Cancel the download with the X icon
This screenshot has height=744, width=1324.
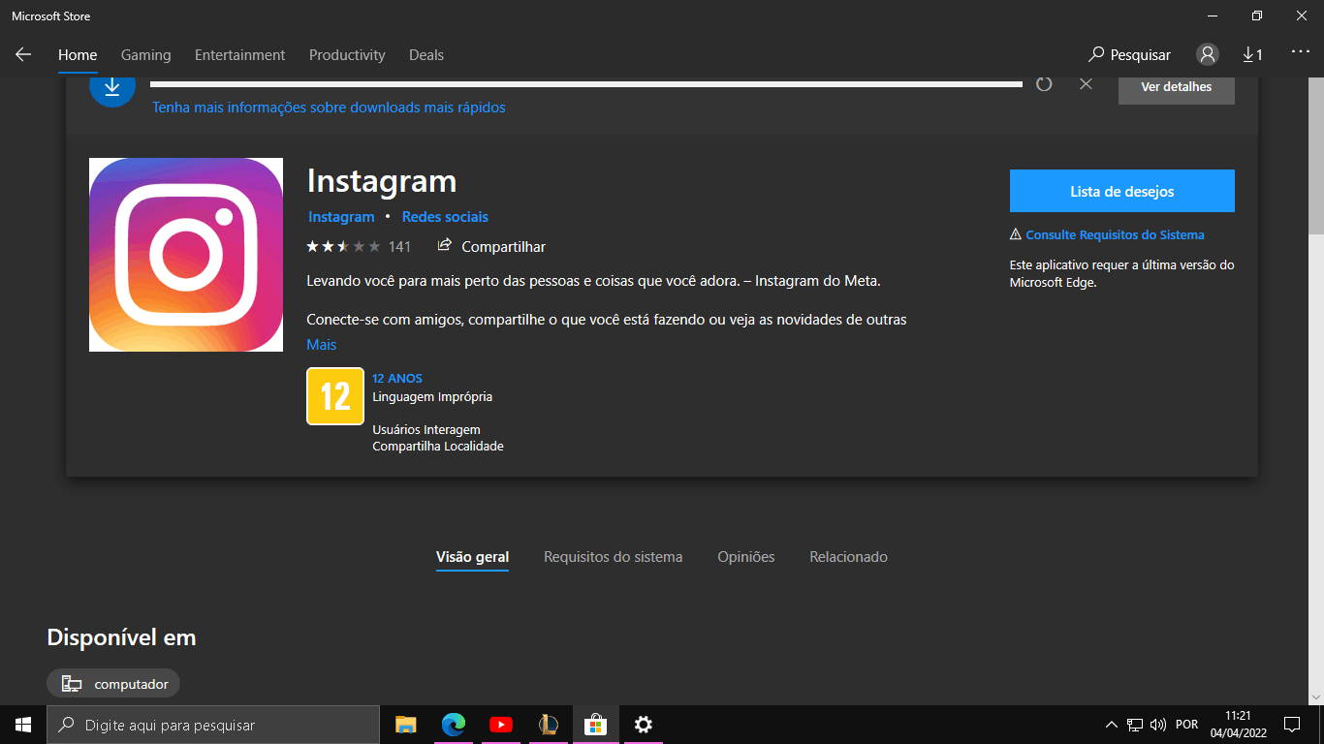click(x=1086, y=84)
